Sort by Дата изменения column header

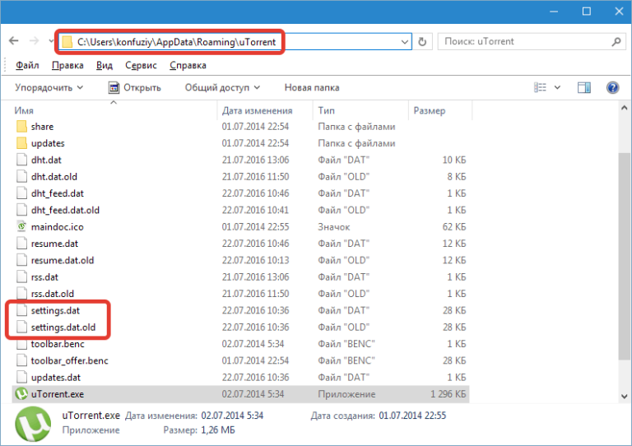265,110
